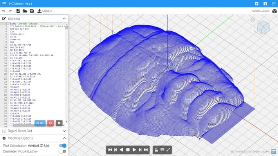The image size is (278, 156).
Task: Click the PLOT button
Action: pos(40,123)
